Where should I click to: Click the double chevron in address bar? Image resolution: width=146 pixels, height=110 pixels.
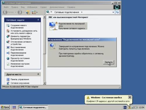tap(51, 12)
